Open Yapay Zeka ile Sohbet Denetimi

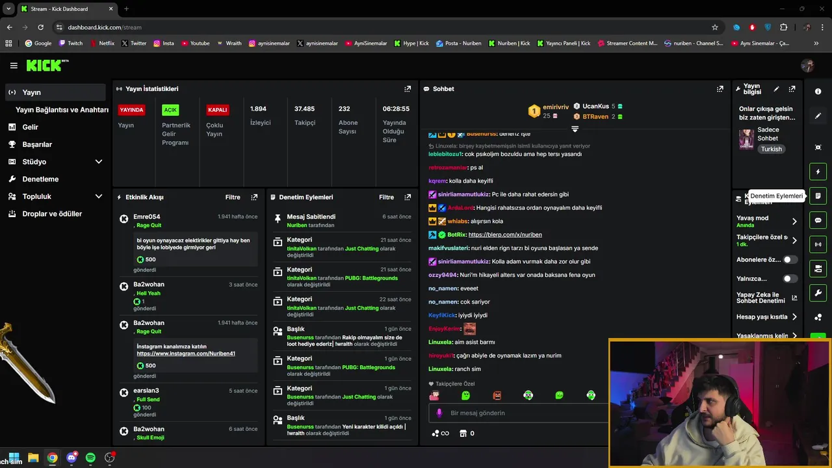(767, 298)
